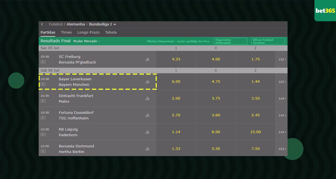Image resolution: width=336 pixels, height=179 pixels.
Task: Bet on draw at 3.75 for Frankfurt match
Action: point(216,98)
